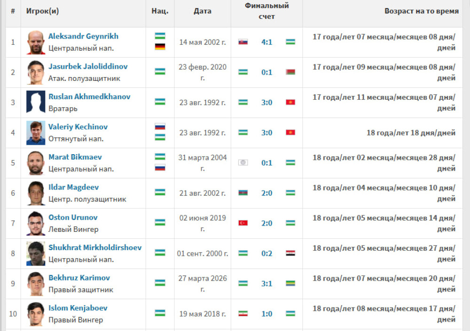470x331 pixels.
Task: Click the Belarus flag in Jaloliddinov's match
Action: tap(290, 72)
